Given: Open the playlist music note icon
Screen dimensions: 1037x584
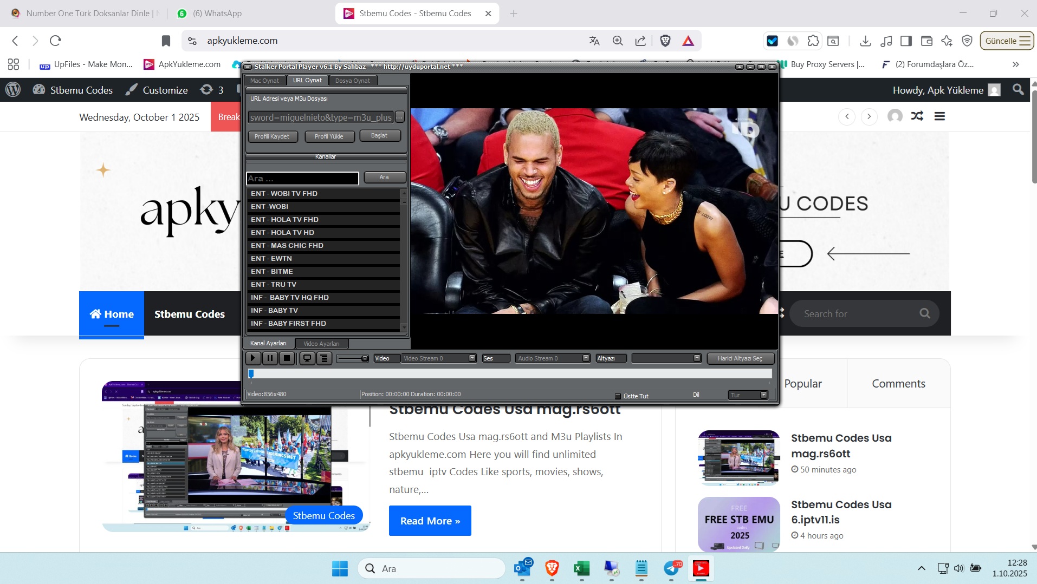Looking at the screenshot, I should (x=886, y=41).
